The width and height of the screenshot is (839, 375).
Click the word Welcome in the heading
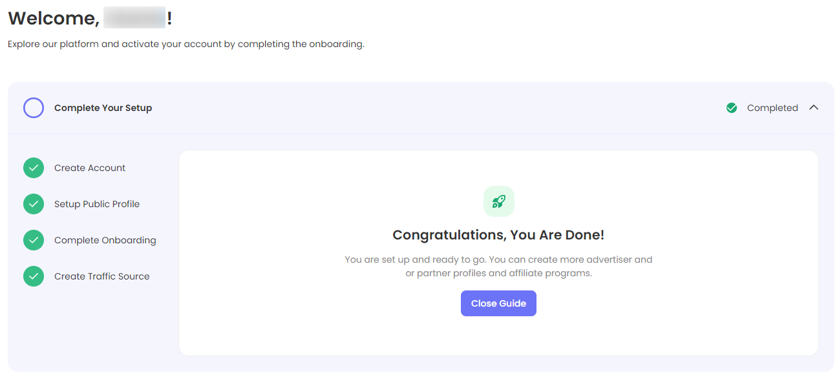[x=53, y=18]
